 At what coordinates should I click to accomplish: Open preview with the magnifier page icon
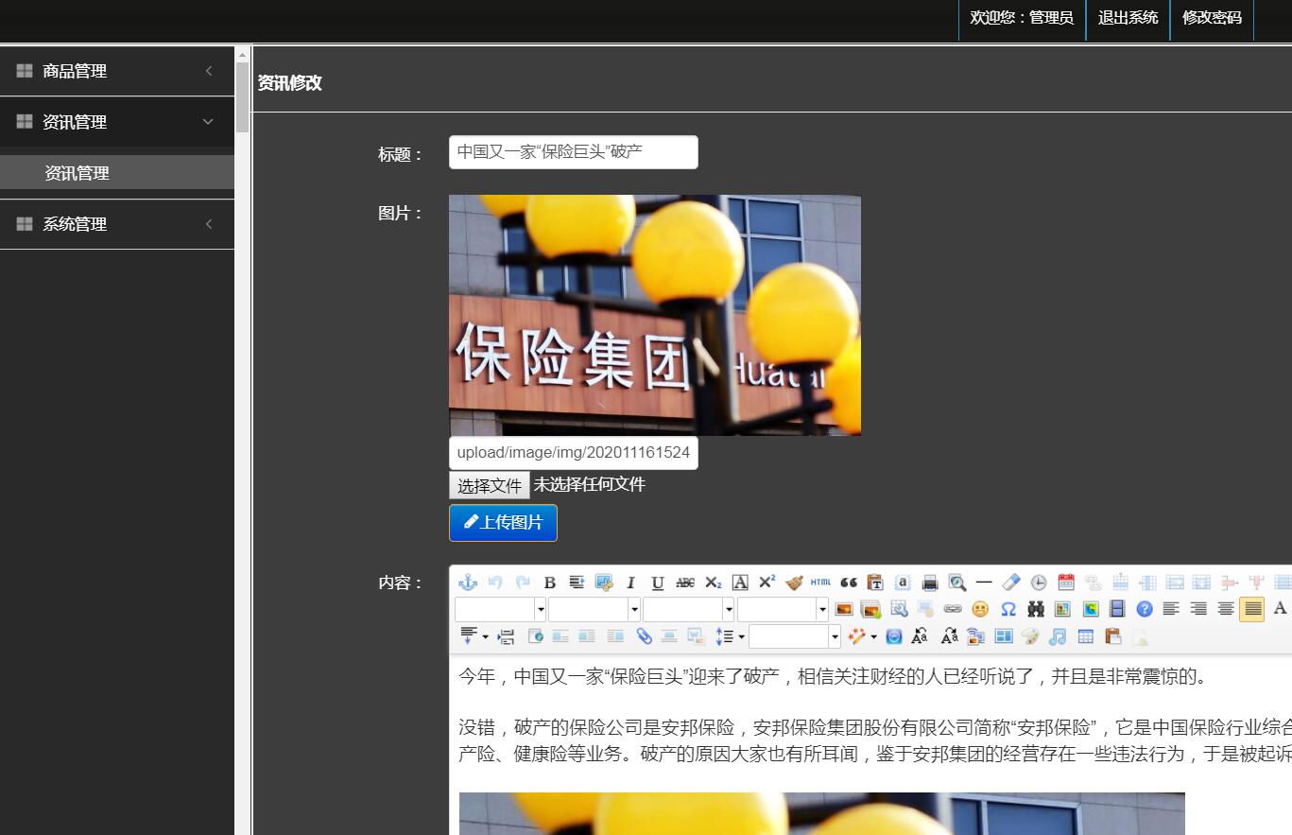pos(957,583)
